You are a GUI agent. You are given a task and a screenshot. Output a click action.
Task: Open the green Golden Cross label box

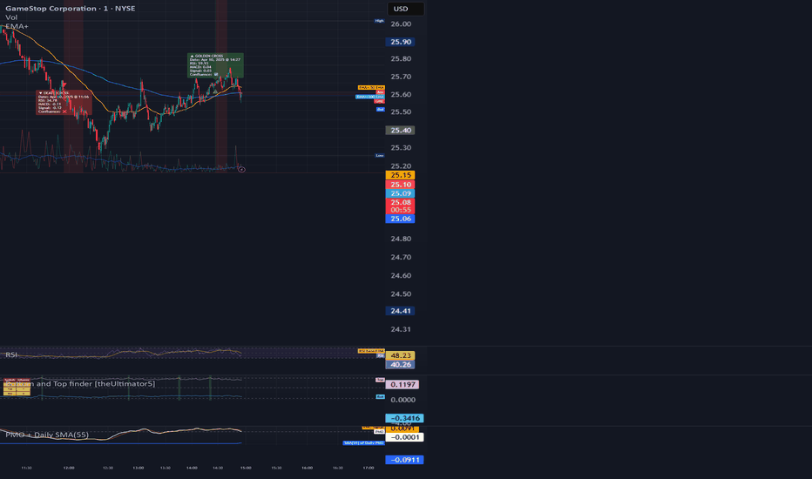pyautogui.click(x=215, y=65)
